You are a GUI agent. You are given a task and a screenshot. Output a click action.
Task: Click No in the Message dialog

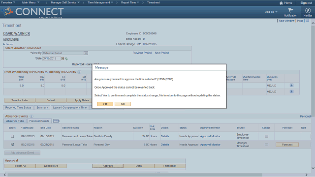point(123,104)
